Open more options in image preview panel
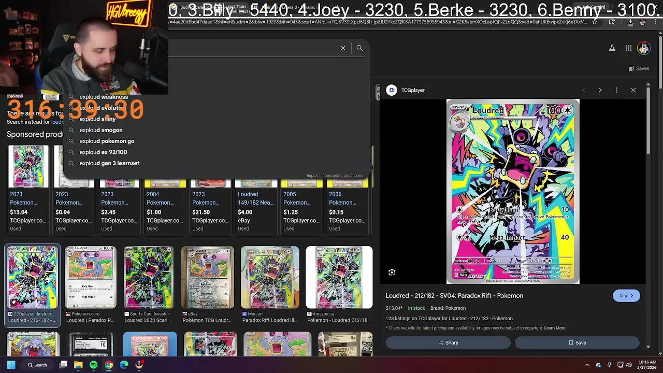 point(616,90)
